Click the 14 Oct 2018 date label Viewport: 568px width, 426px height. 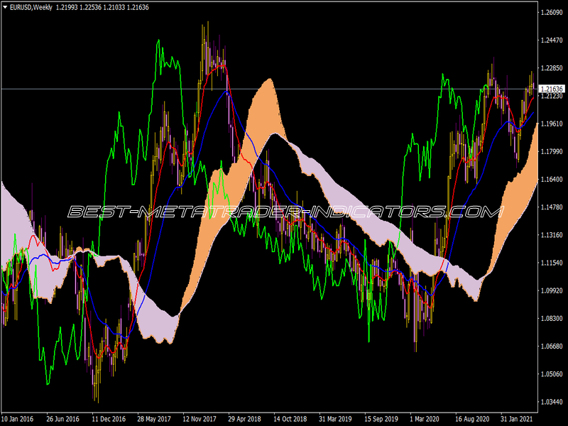[290, 419]
